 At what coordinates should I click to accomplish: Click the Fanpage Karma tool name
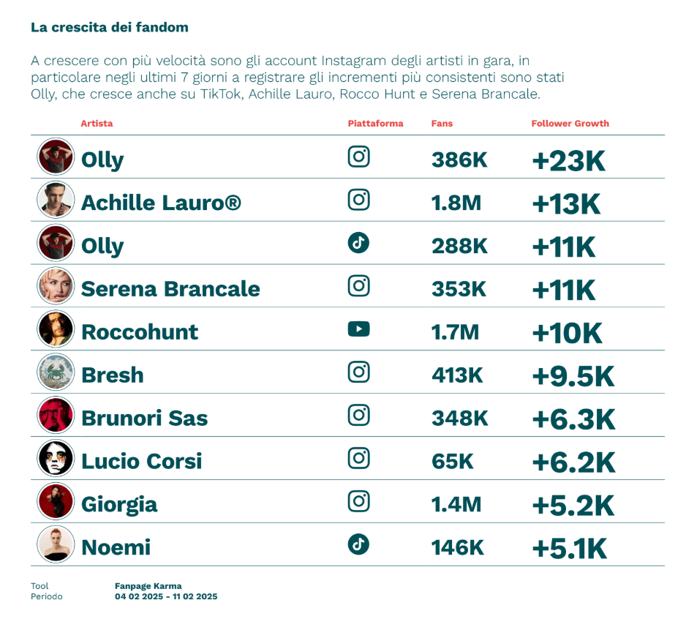coord(148,586)
